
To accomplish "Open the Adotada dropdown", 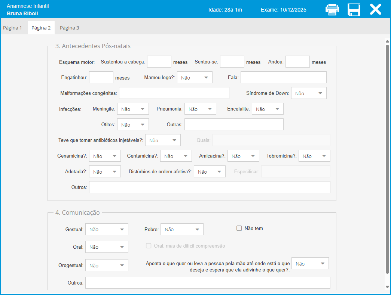I will 105,171.
